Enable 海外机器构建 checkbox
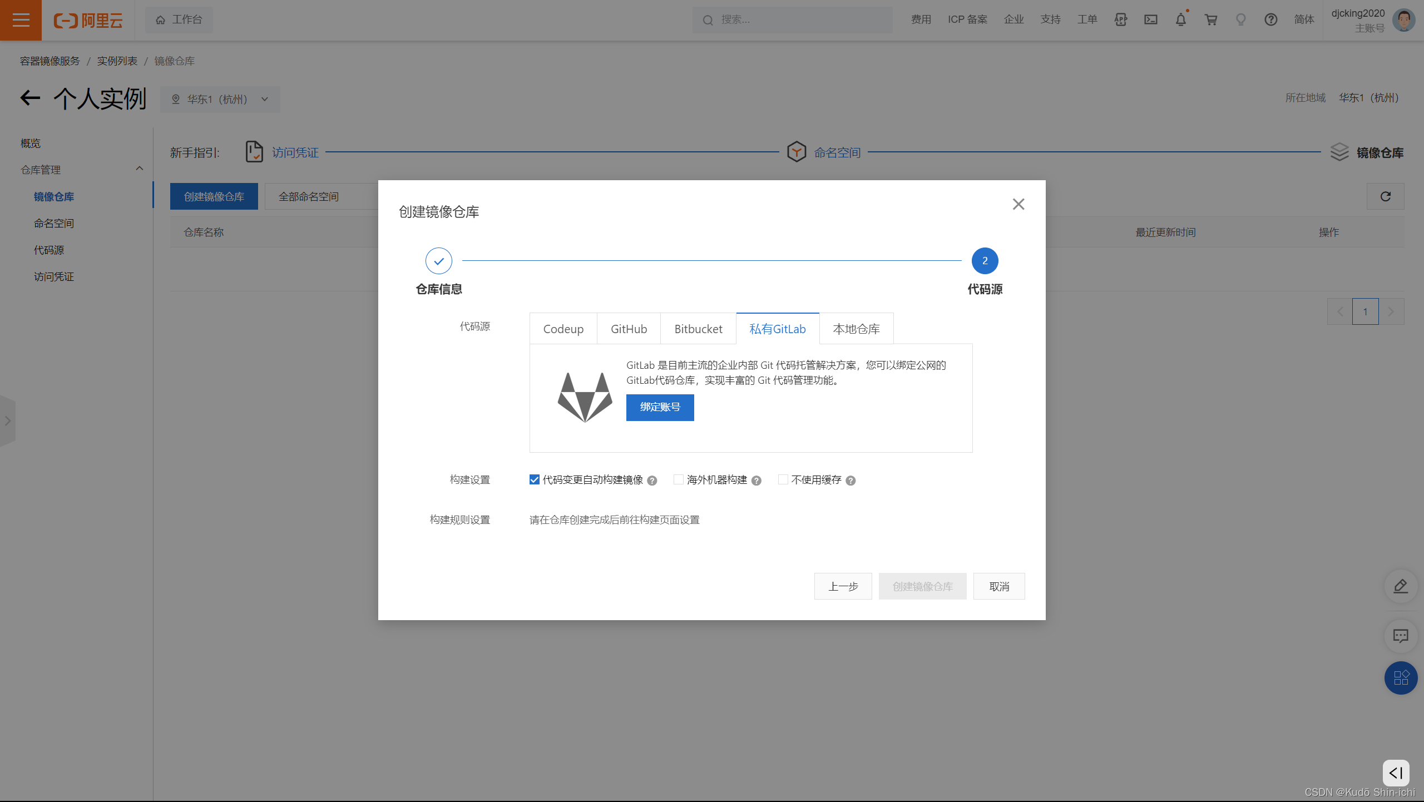The width and height of the screenshot is (1424, 802). click(679, 479)
